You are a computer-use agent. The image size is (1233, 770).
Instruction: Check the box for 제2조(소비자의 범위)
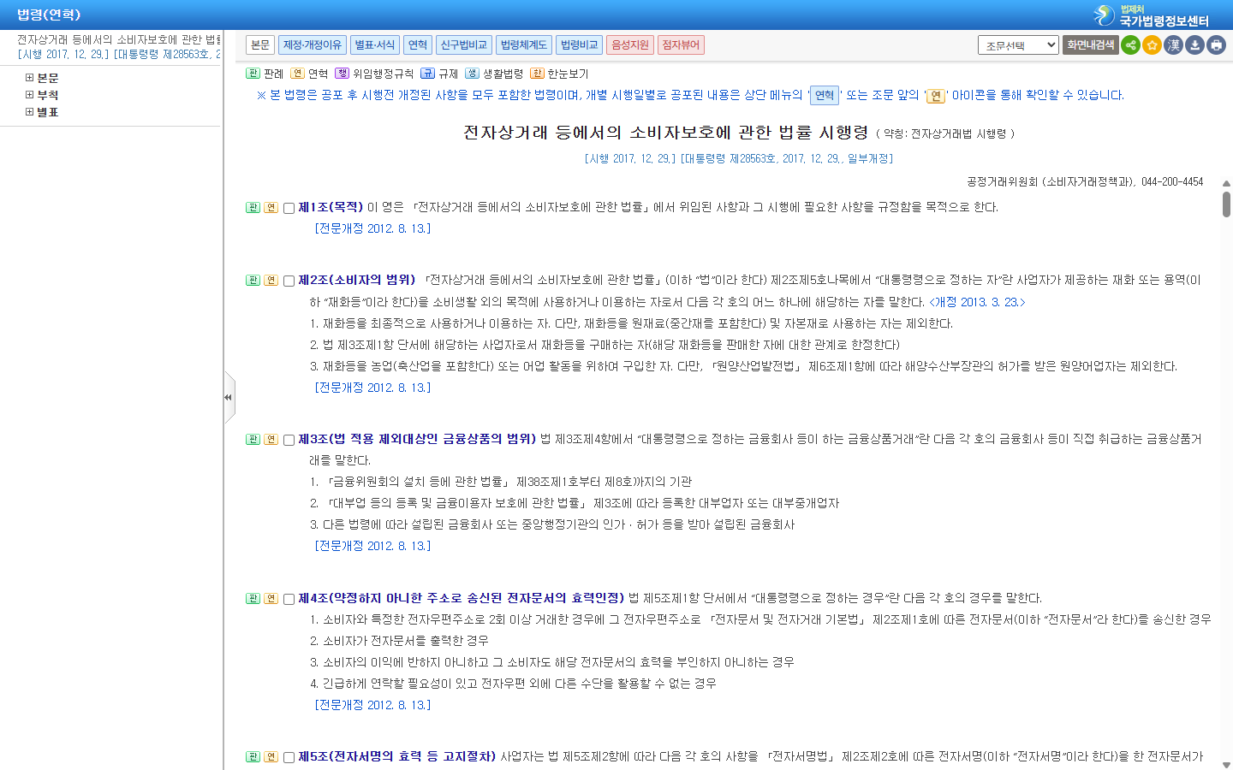coord(289,281)
